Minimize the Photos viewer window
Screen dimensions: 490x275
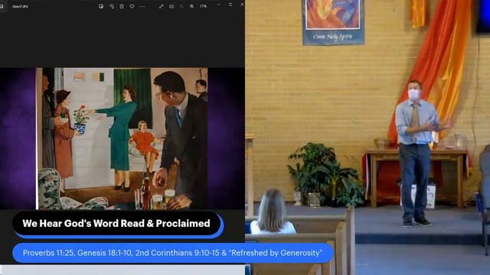pyautogui.click(x=219, y=5)
